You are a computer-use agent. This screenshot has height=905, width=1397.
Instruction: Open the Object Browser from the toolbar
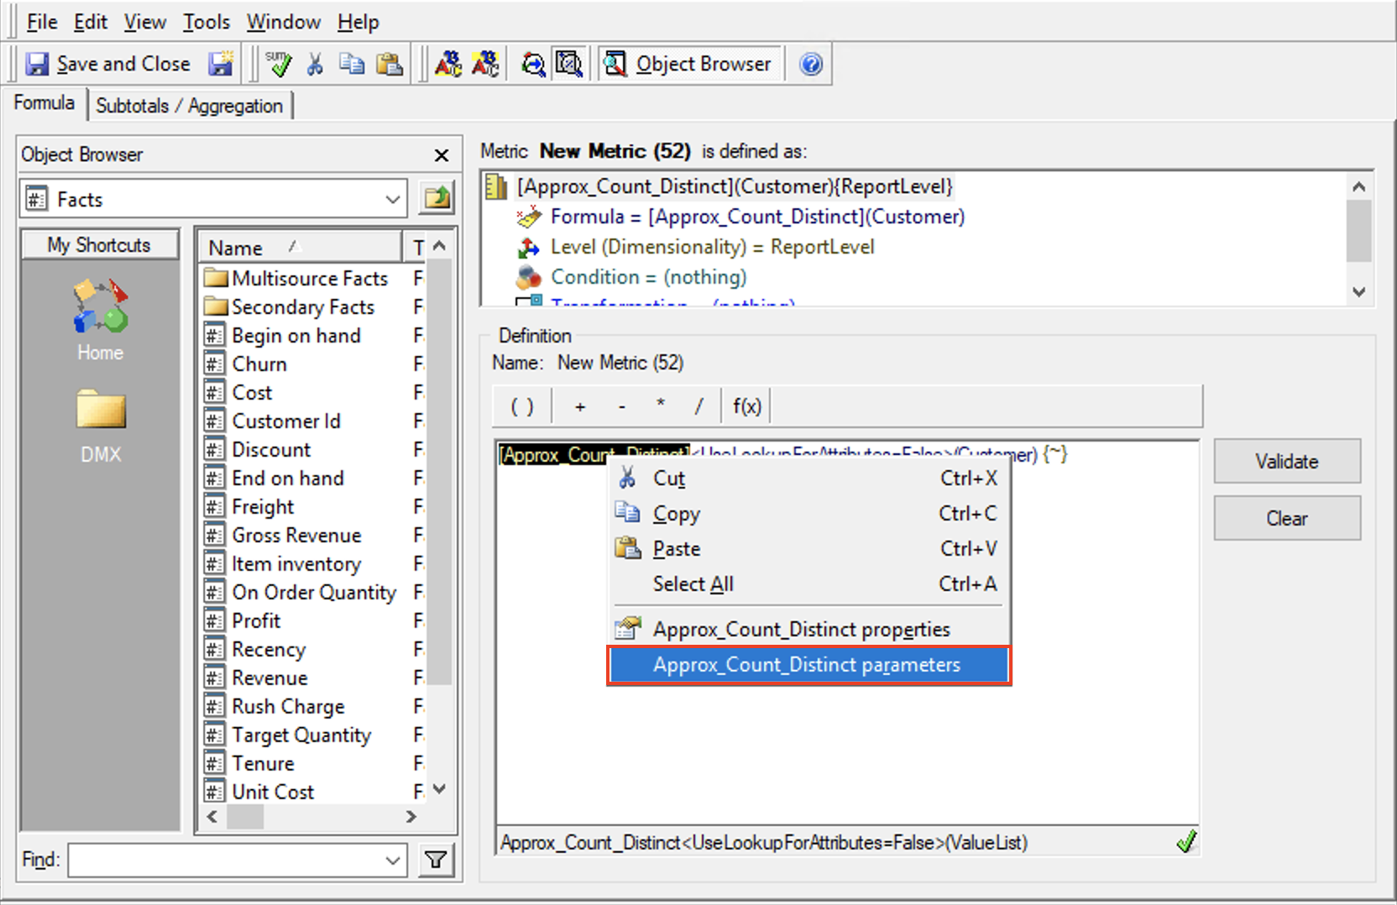(x=690, y=63)
